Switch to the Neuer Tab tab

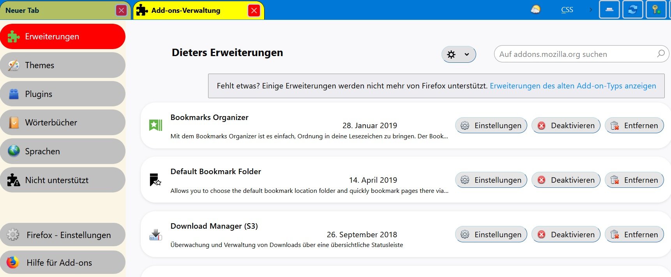point(58,11)
